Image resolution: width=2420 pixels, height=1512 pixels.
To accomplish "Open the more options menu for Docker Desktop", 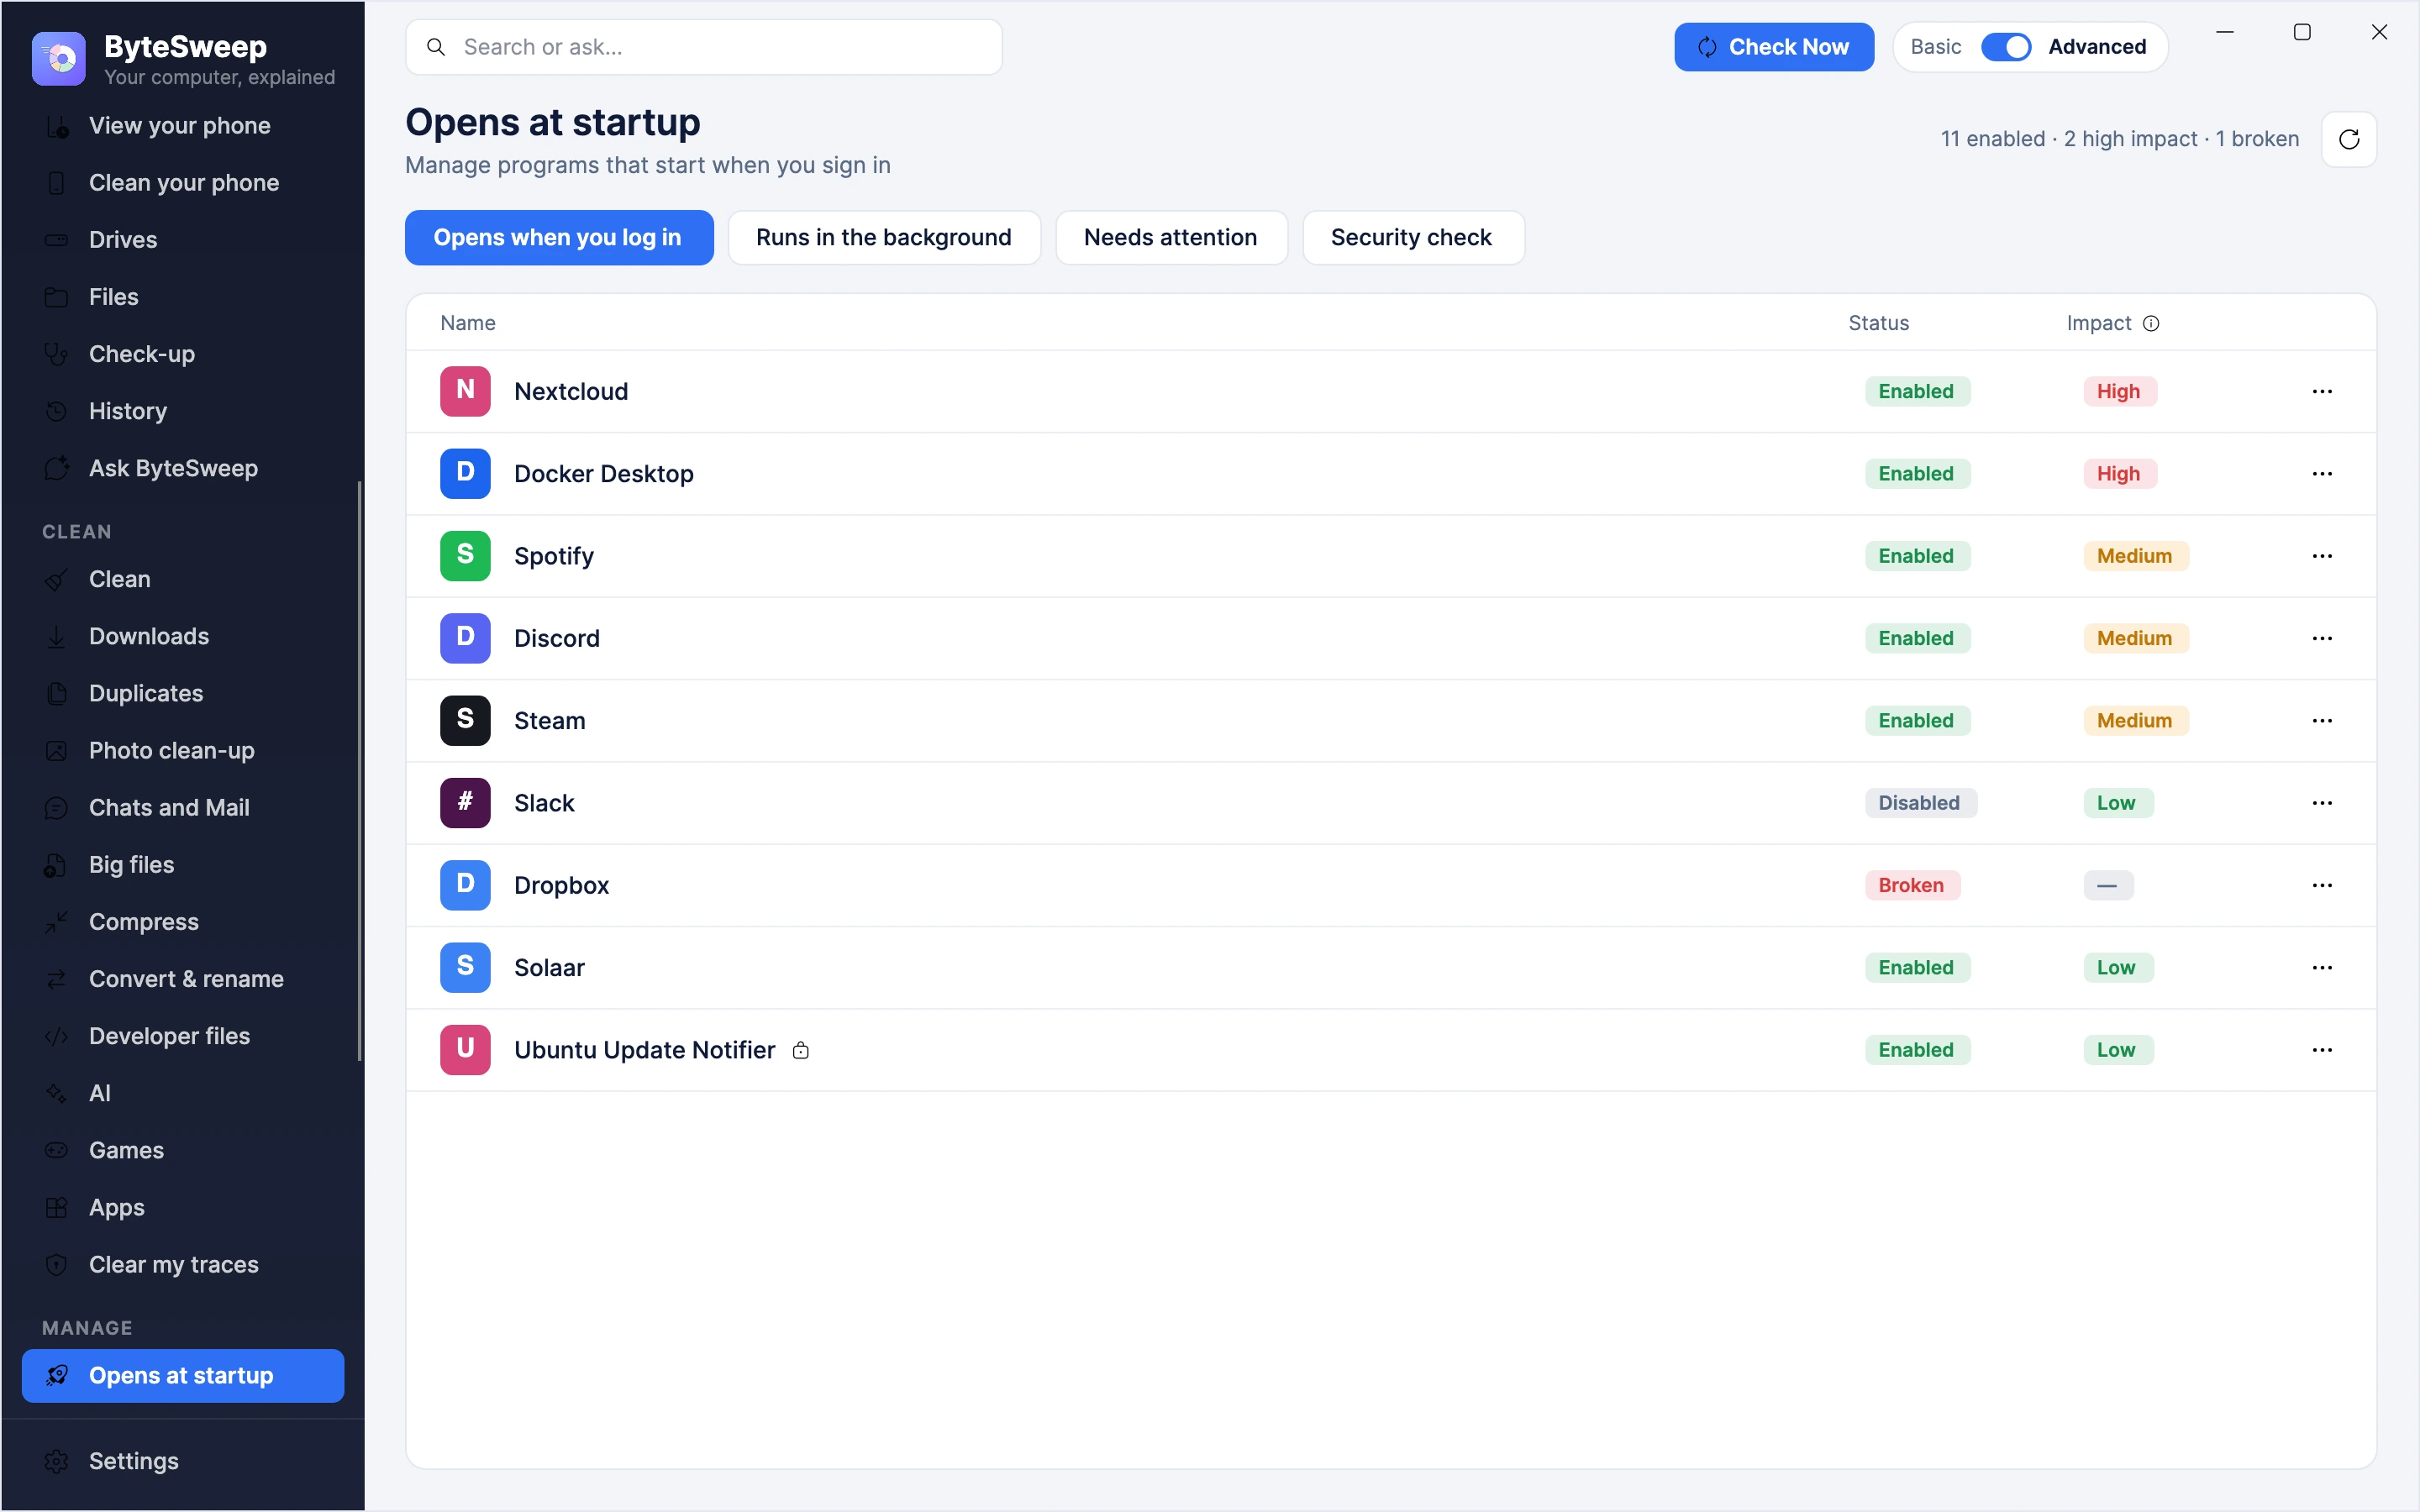I will 2321,473.
